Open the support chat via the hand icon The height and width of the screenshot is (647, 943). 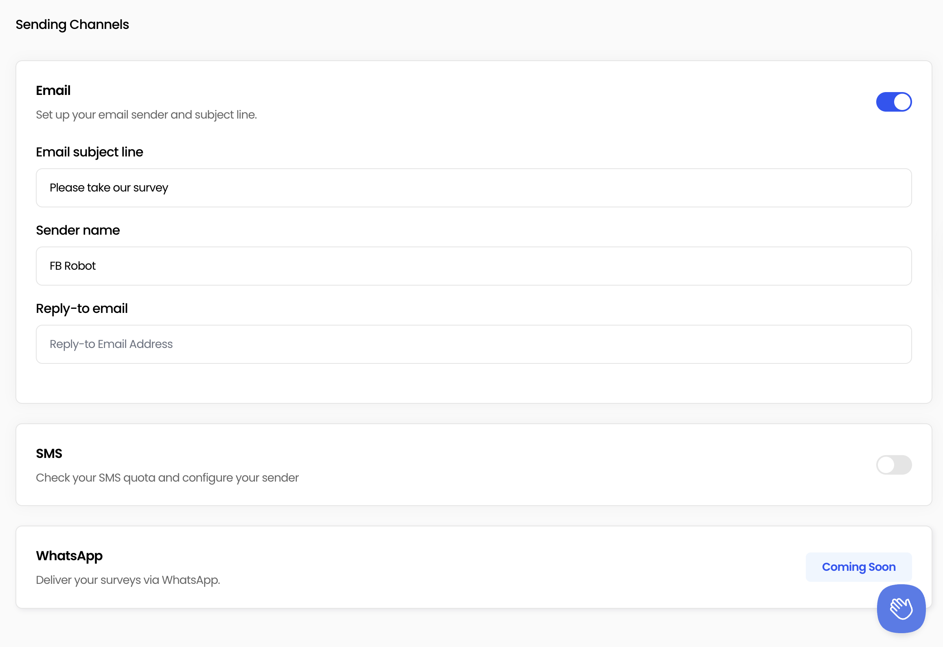pyautogui.click(x=901, y=609)
